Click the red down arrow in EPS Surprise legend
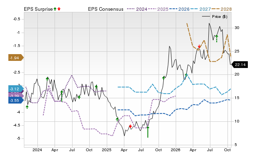255x152 pixels. [x=59, y=9]
